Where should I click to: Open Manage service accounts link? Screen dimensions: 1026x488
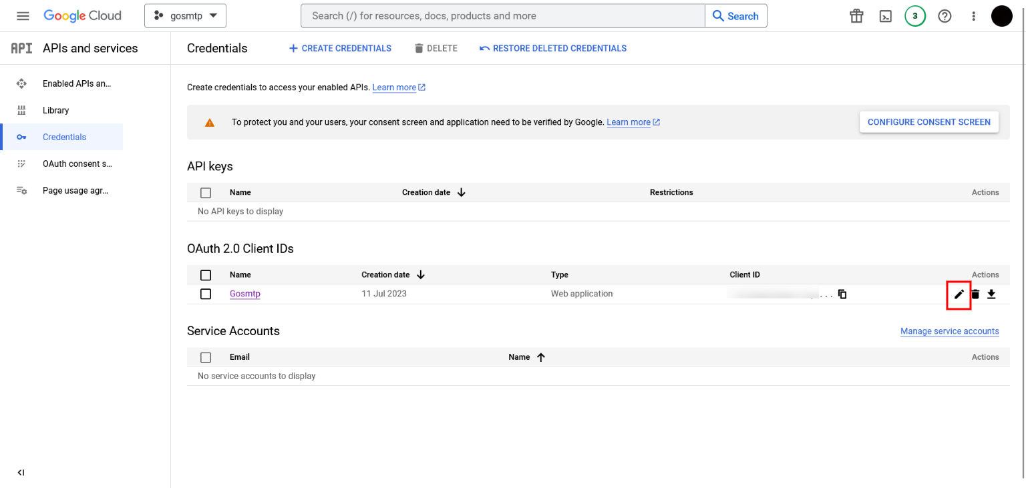(950, 331)
